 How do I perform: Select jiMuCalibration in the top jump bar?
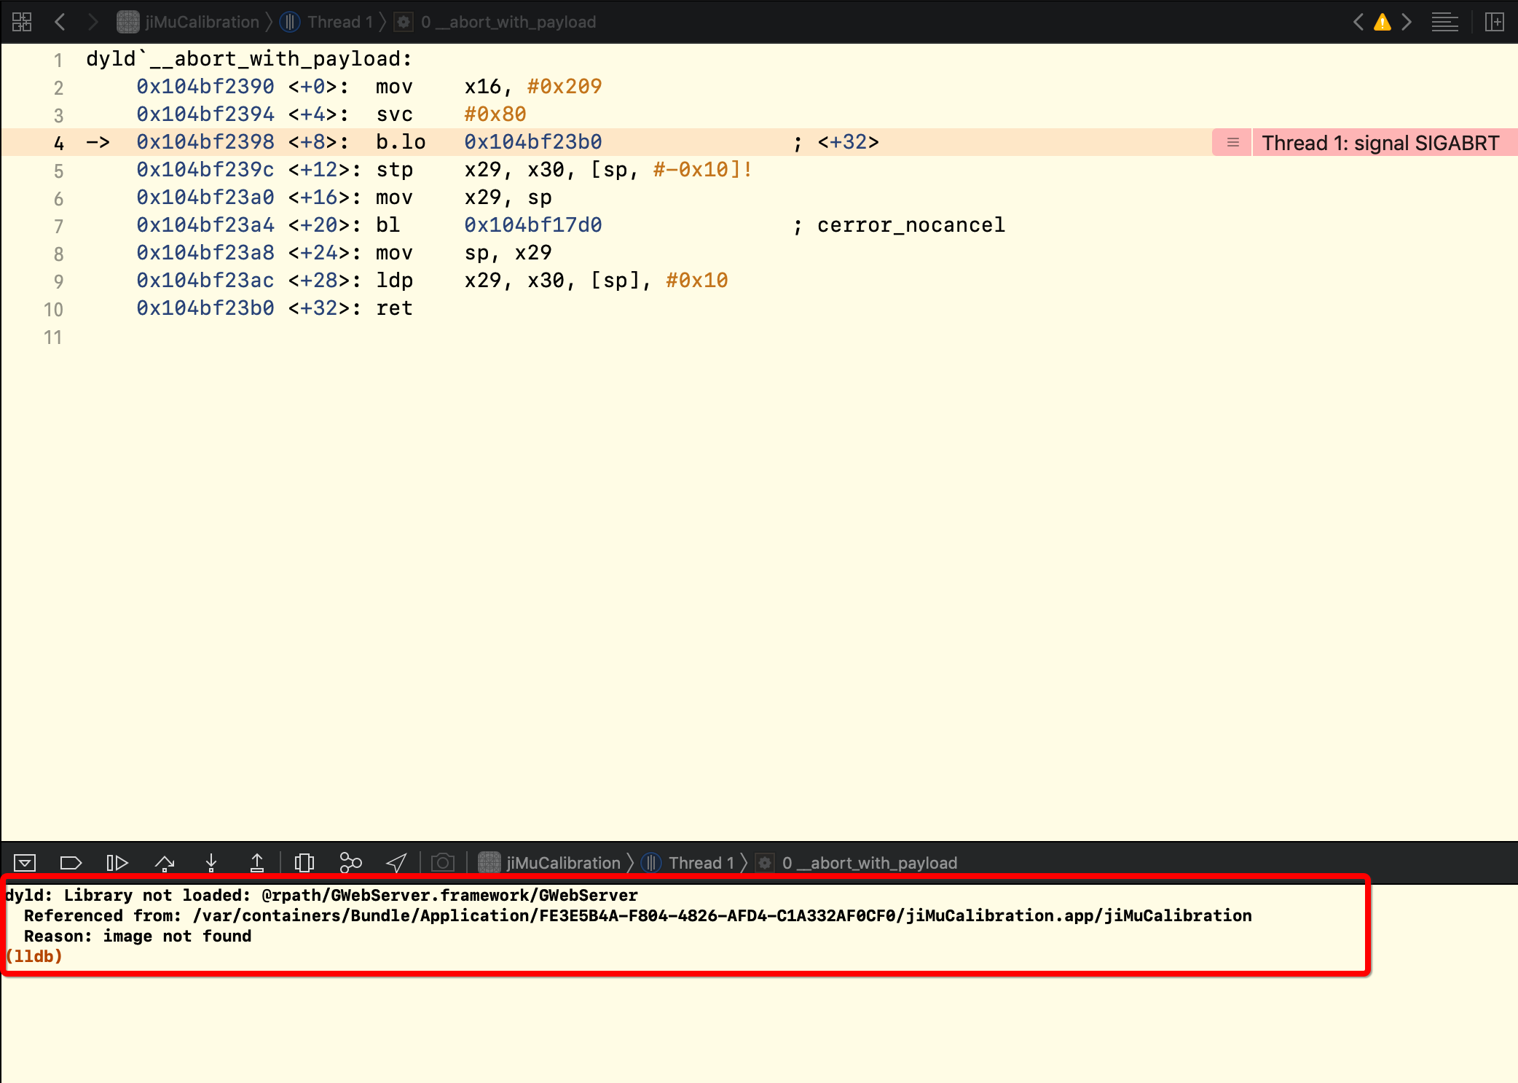(x=188, y=22)
